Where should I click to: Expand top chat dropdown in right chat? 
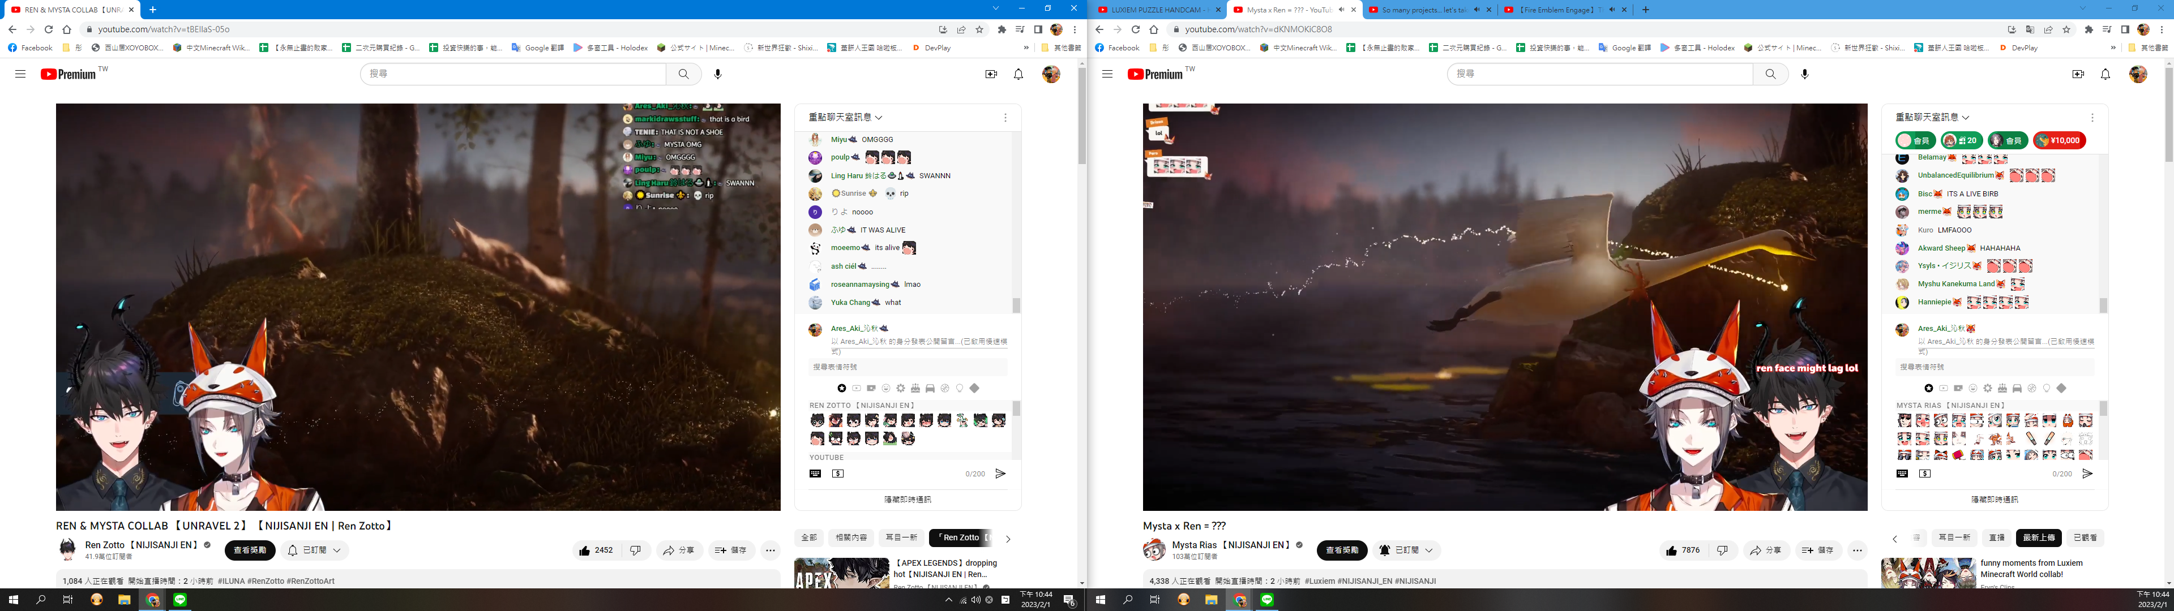pos(1933,117)
